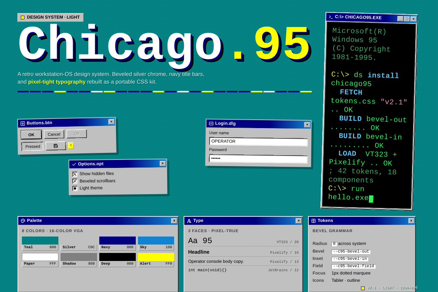Click the Tokens window grid icon
Image resolution: width=438 pixels, height=292 pixels.
coord(314,220)
